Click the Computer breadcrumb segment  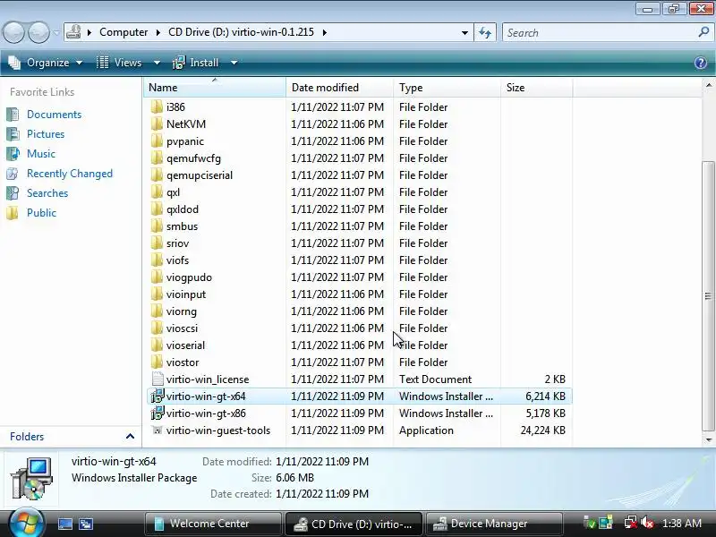pos(124,32)
